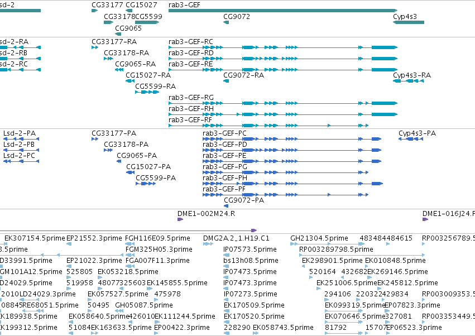Open EST EK145855.5prime
The image size is (475, 336).
[177, 282]
